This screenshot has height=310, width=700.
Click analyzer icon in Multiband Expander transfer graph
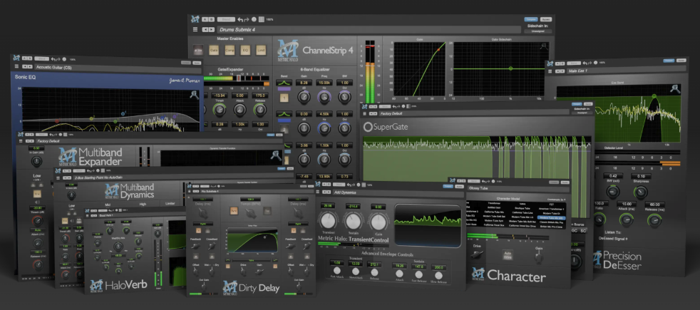pyautogui.click(x=276, y=155)
